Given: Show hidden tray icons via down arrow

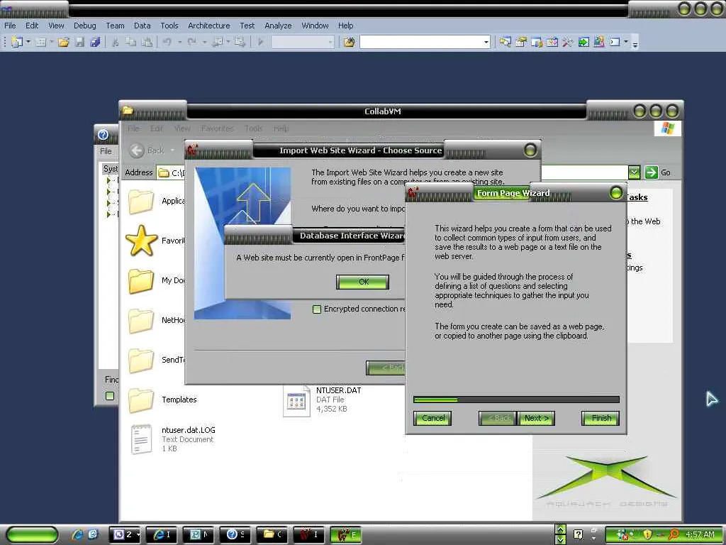Looking at the screenshot, I should [560, 539].
